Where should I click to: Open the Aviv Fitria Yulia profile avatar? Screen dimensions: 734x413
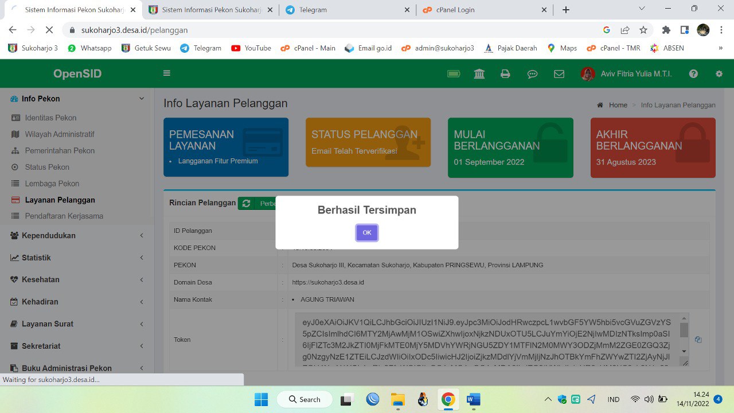click(x=587, y=73)
